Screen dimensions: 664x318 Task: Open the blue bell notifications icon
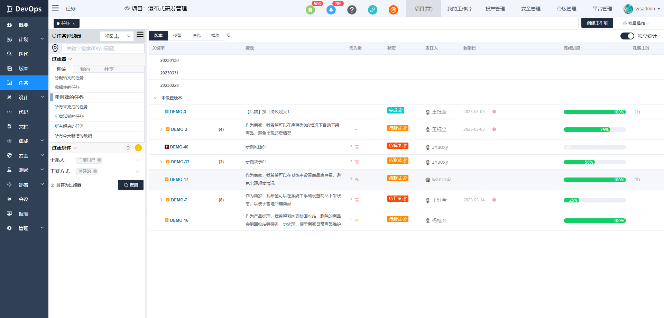(331, 10)
